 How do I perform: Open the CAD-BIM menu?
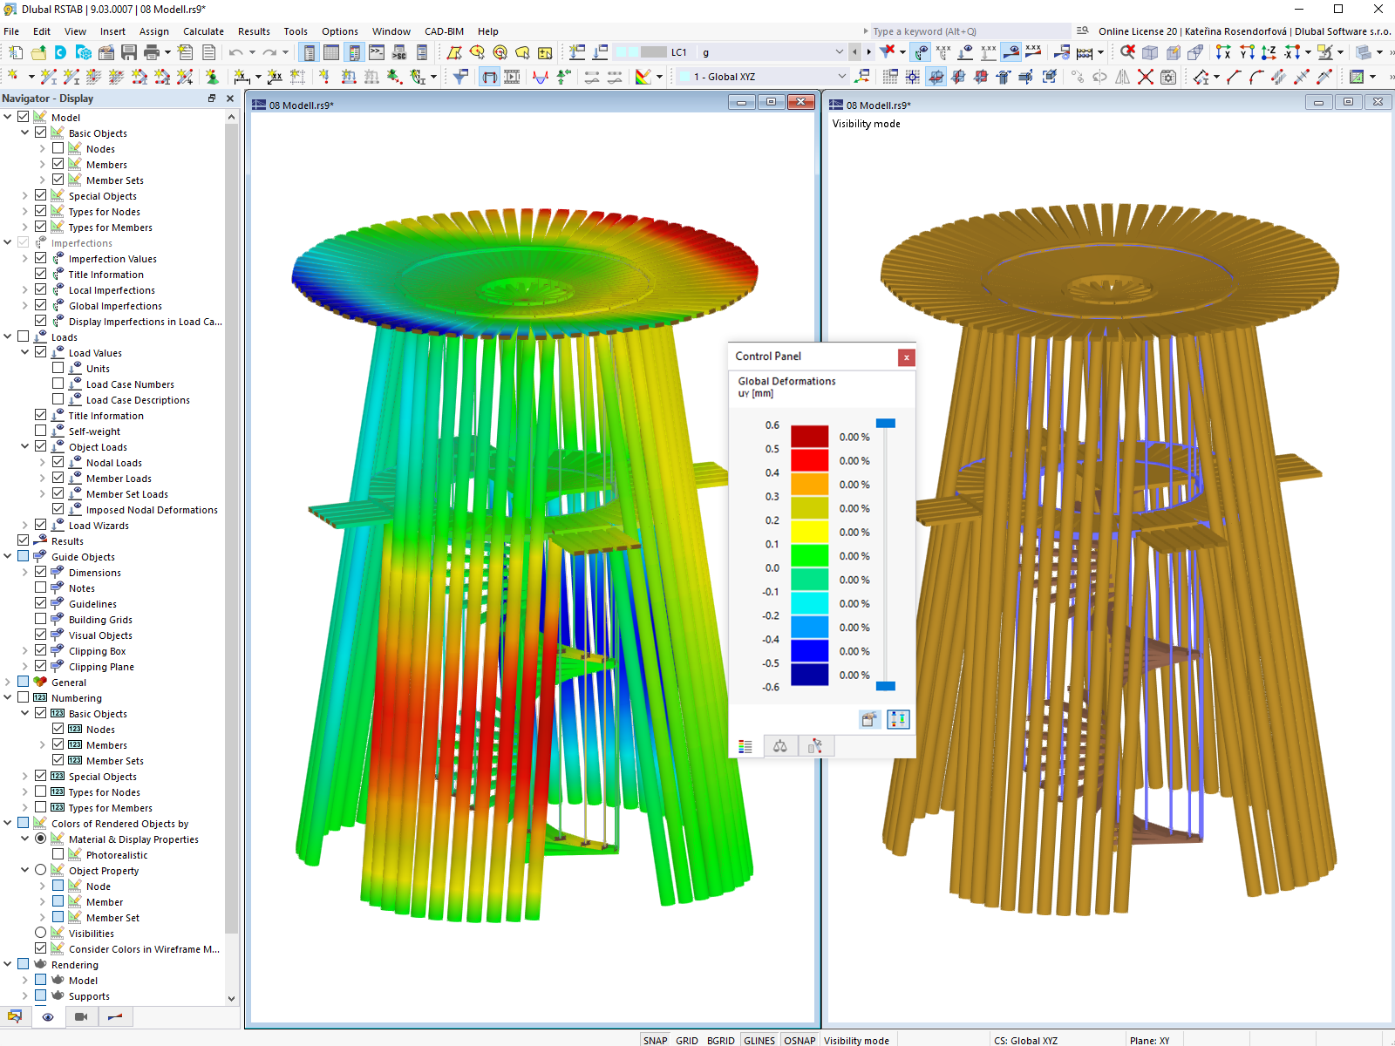tap(444, 31)
